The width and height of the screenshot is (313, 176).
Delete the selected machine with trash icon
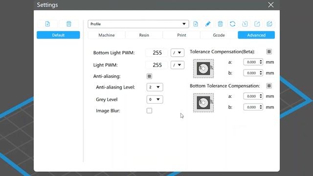[x=69, y=24]
